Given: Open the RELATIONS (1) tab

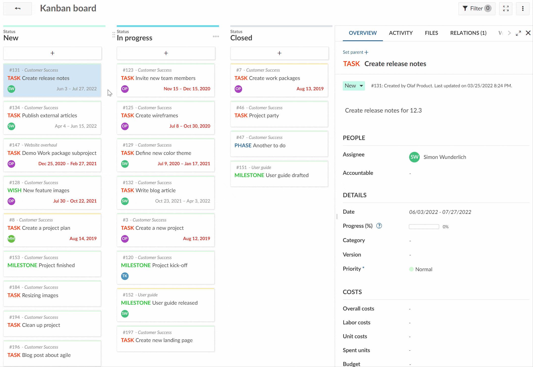Looking at the screenshot, I should (x=468, y=33).
